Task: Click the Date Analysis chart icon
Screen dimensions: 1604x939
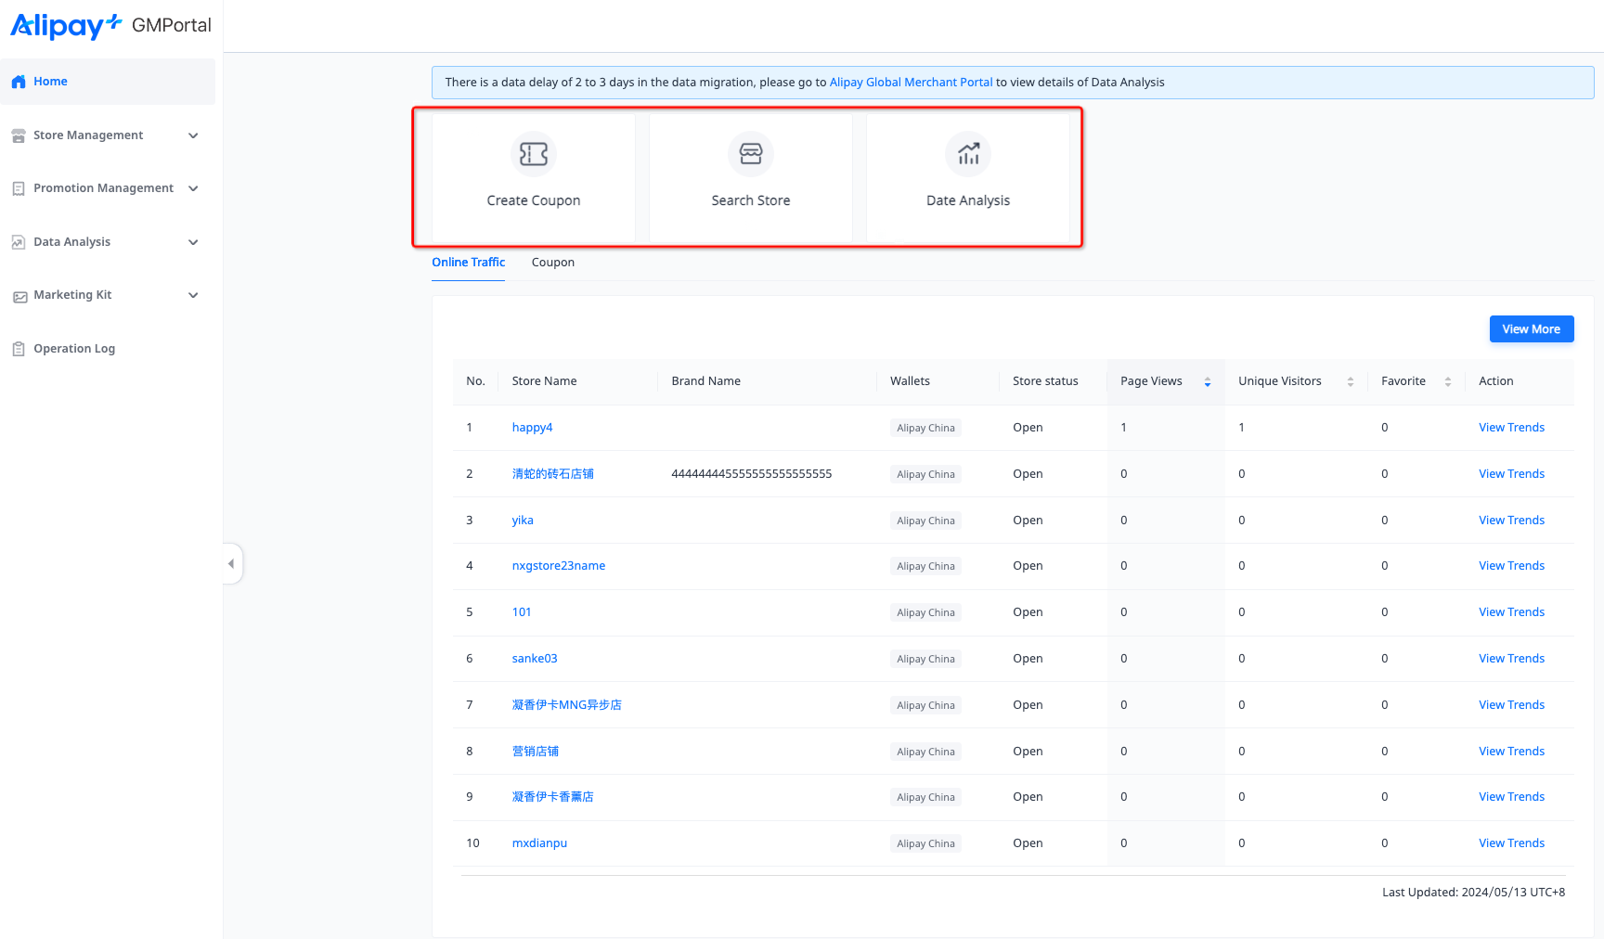Action: click(967, 154)
